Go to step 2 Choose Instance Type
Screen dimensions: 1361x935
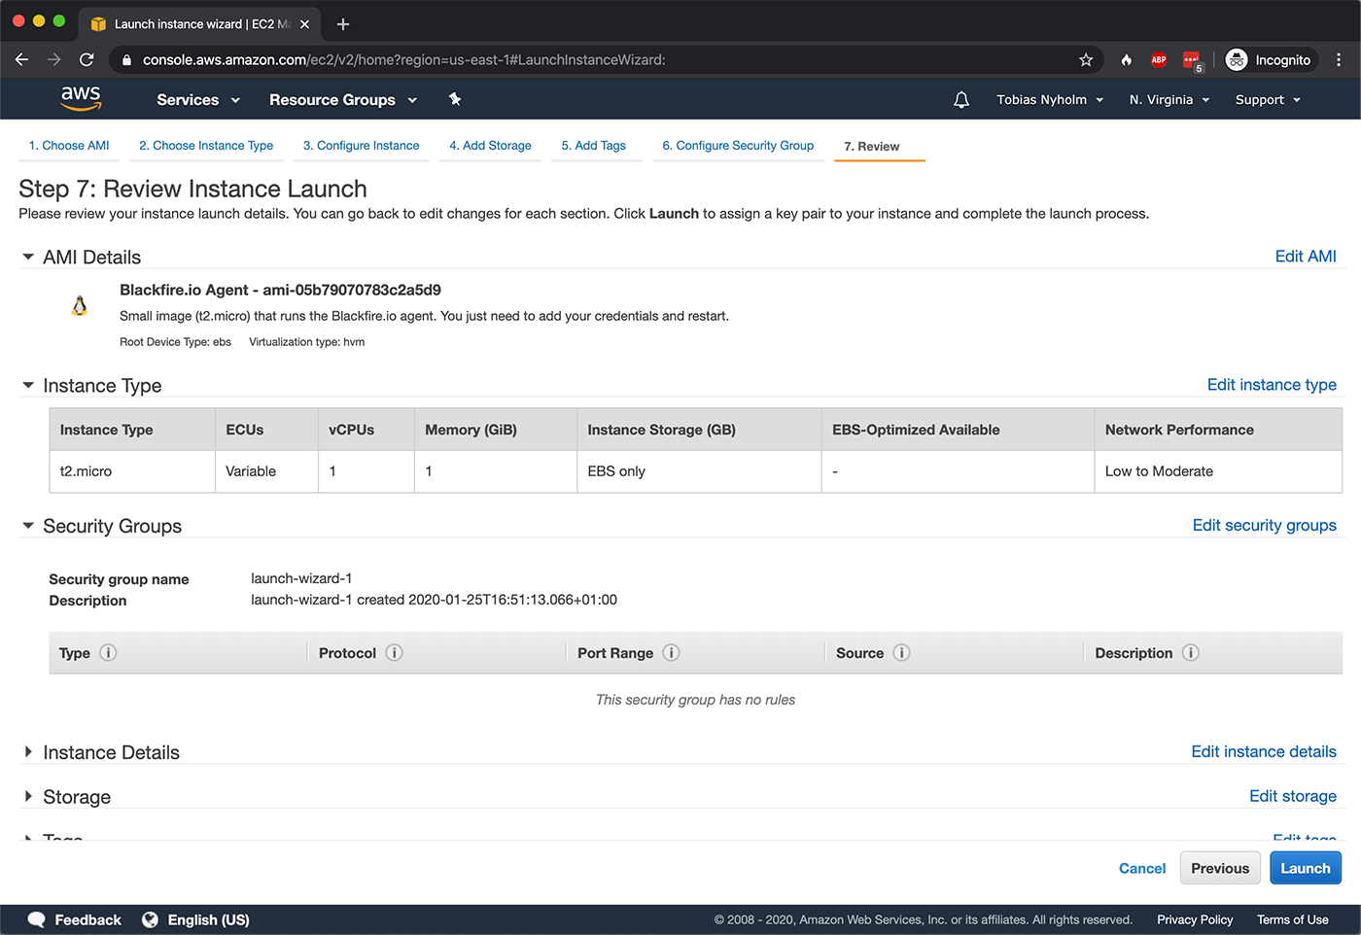(206, 146)
